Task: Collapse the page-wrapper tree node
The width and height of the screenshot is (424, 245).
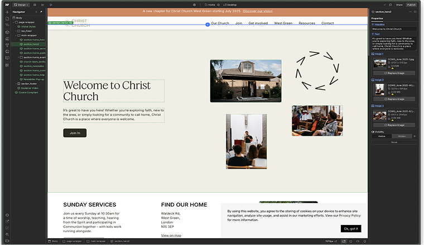Action: point(13,22)
